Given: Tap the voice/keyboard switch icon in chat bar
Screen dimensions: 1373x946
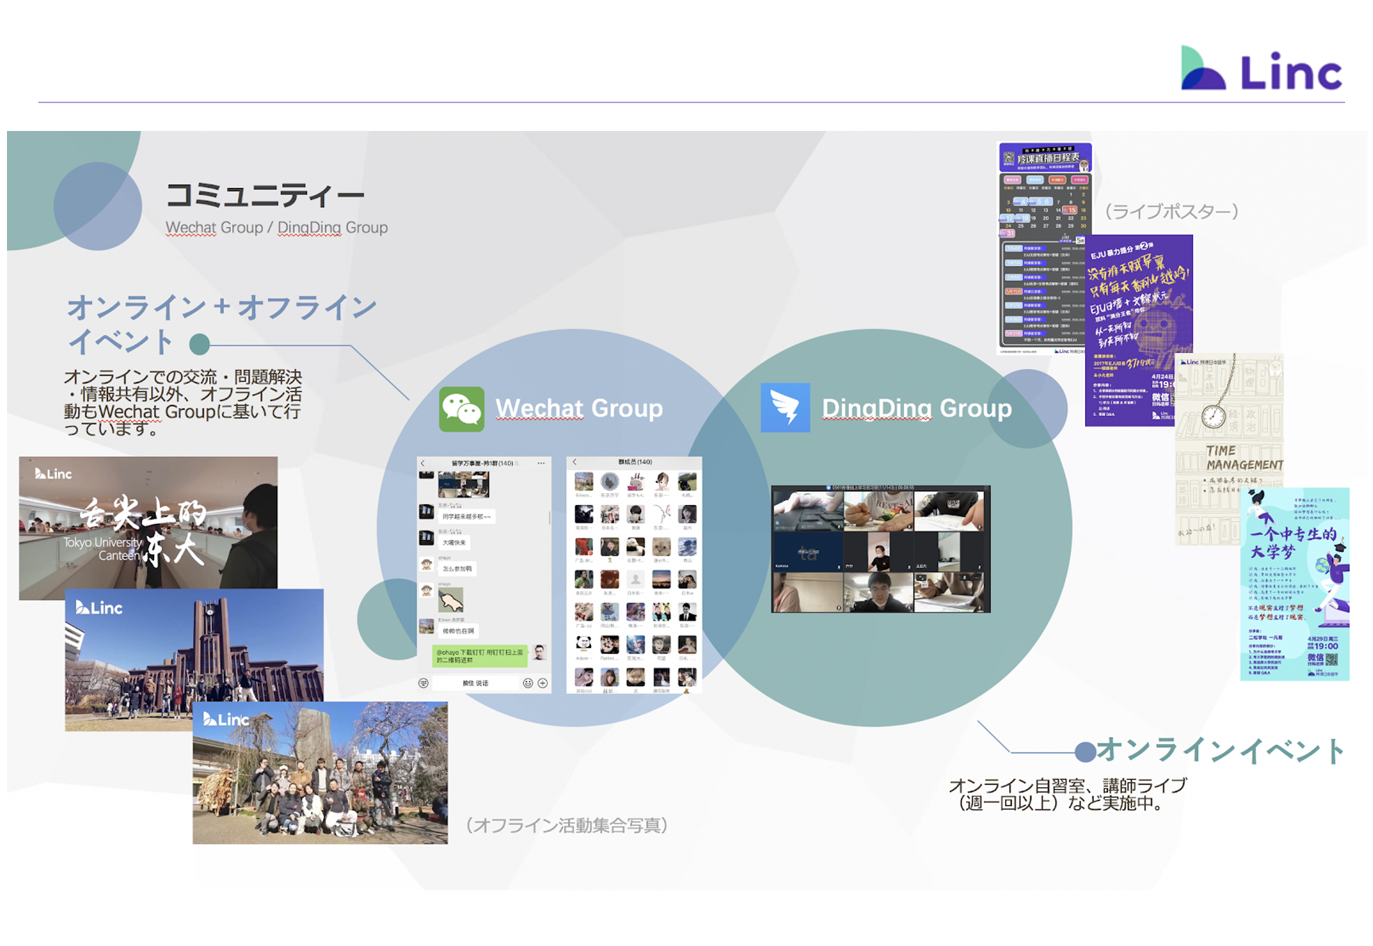Looking at the screenshot, I should tap(423, 683).
